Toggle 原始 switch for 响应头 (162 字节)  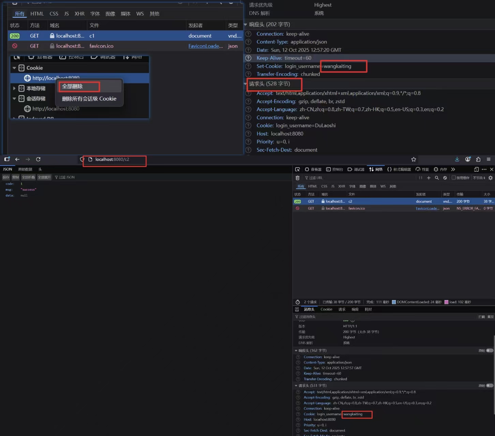point(490,351)
